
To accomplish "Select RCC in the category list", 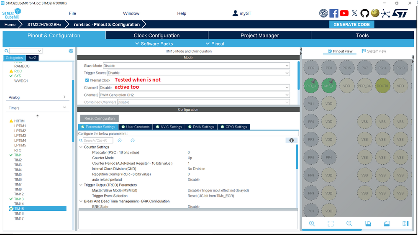I will 18,71.
